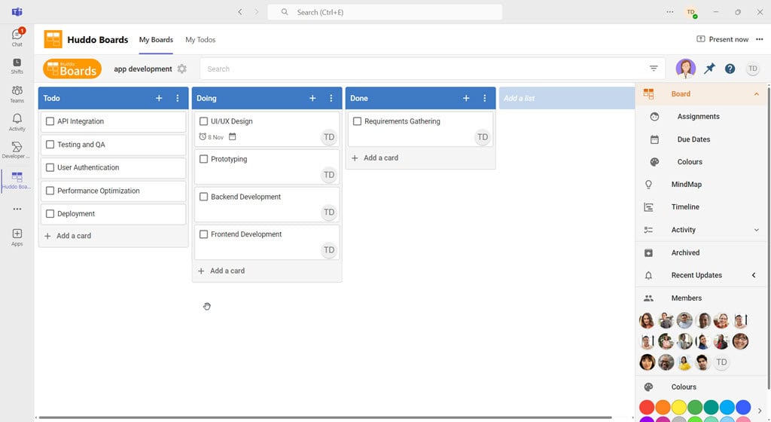Open the search filter icon
Screen dimensions: 771x422
tap(654, 69)
